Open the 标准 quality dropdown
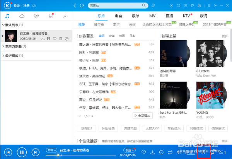The height and width of the screenshot is (159, 232). coord(52,150)
